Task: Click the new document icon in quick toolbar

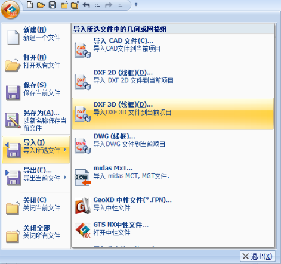Action: click(30, 5)
